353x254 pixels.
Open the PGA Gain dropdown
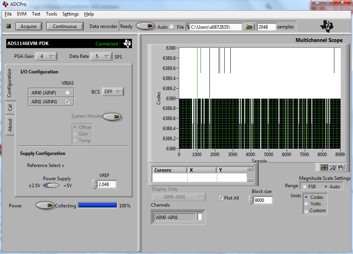(46, 56)
